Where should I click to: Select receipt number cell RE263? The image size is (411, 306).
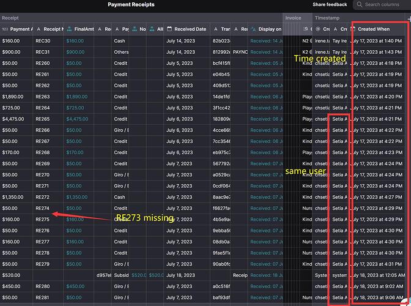click(x=48, y=97)
